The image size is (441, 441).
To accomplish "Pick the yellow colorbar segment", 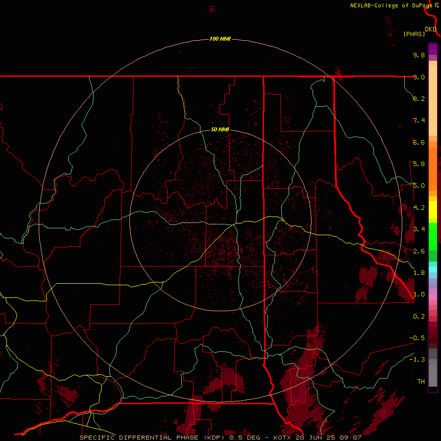I will (x=433, y=210).
